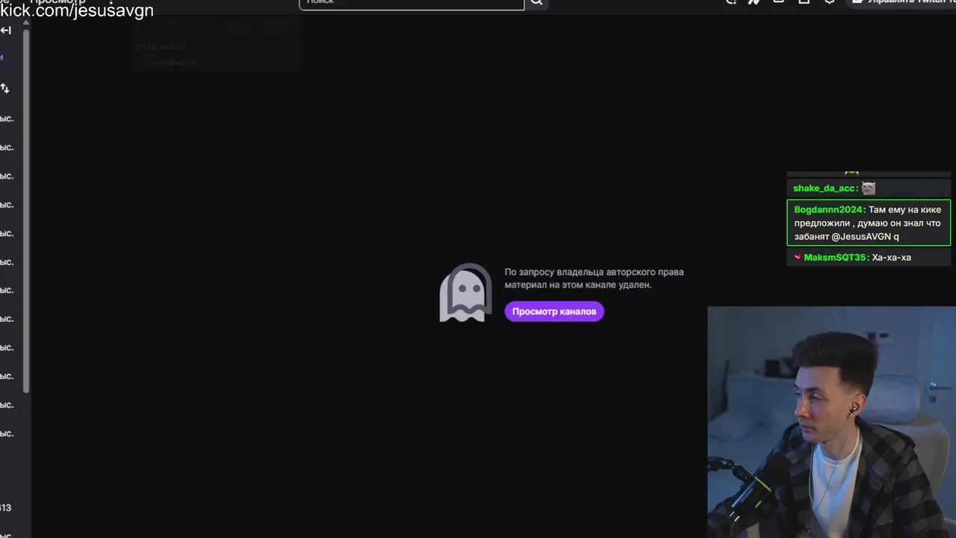Collapse the left sidebar with the arrow icon
The height and width of the screenshot is (538, 956).
pos(5,30)
